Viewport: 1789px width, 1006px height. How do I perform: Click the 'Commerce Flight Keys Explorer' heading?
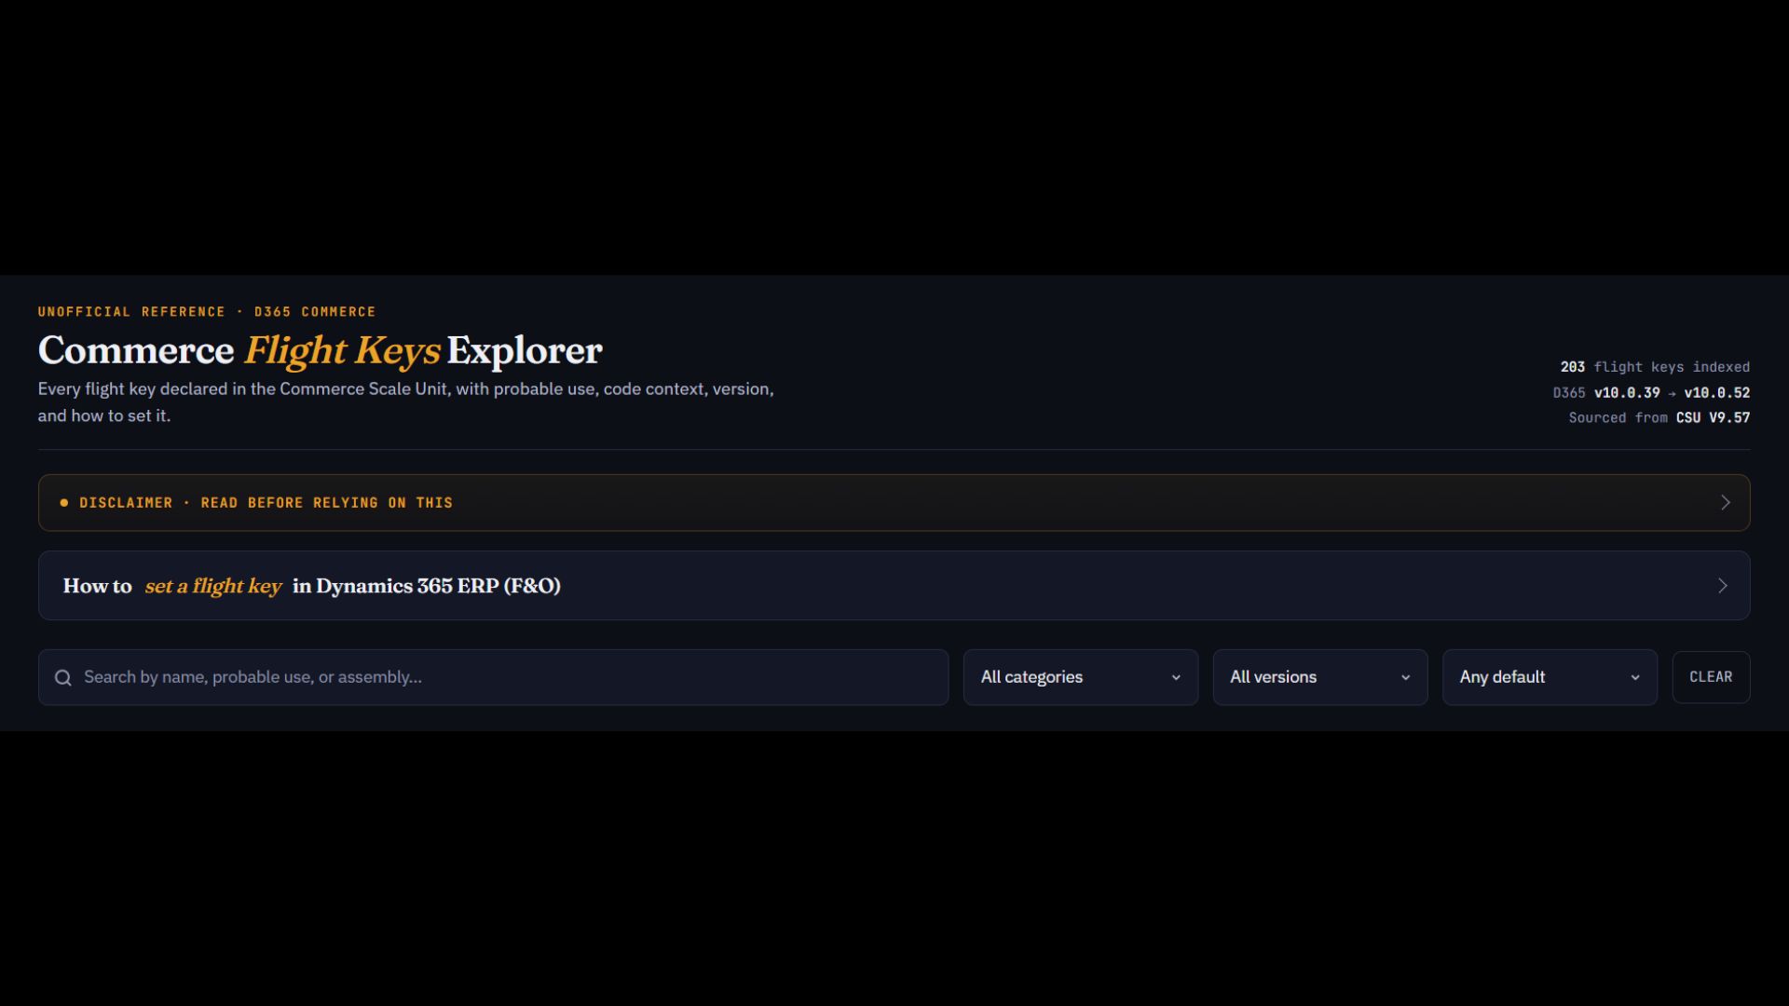(321, 350)
